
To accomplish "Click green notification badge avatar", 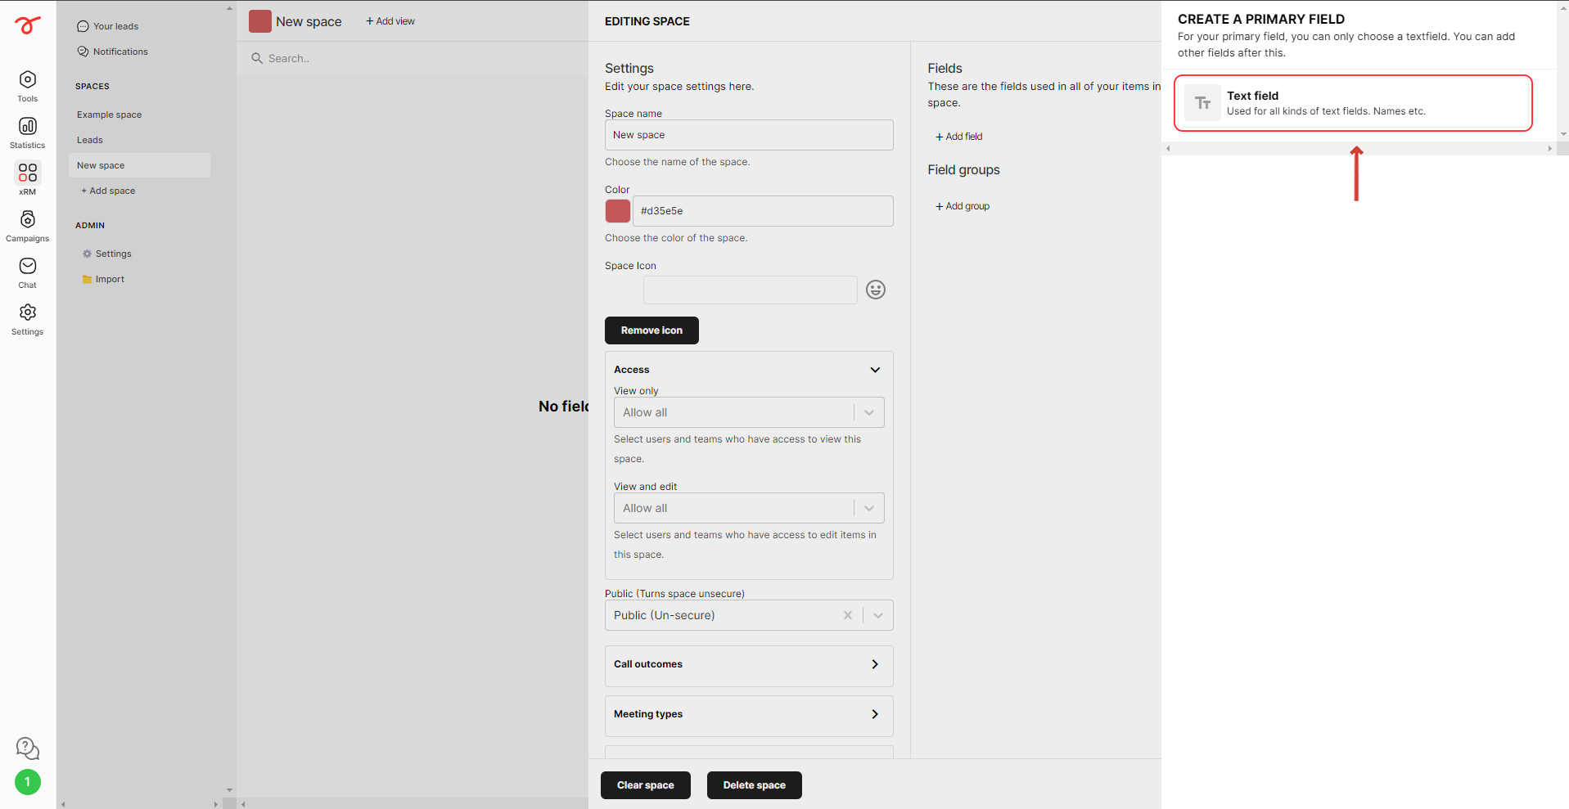I will click(28, 782).
